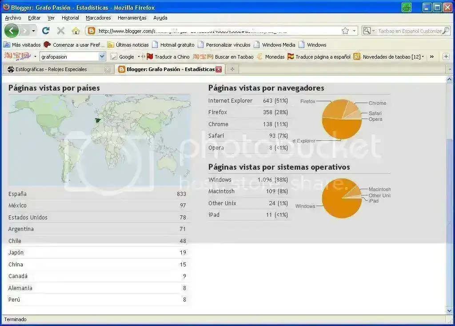This screenshot has width=455, height=326.
Task: Click the plus button at toolbar end
Action: click(446, 56)
